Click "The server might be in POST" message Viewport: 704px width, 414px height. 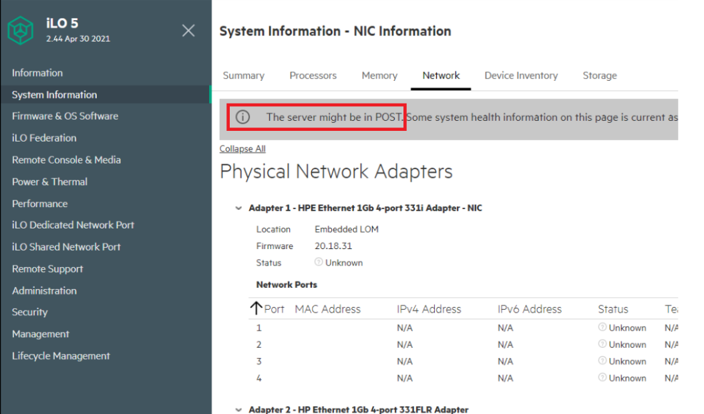(335, 118)
